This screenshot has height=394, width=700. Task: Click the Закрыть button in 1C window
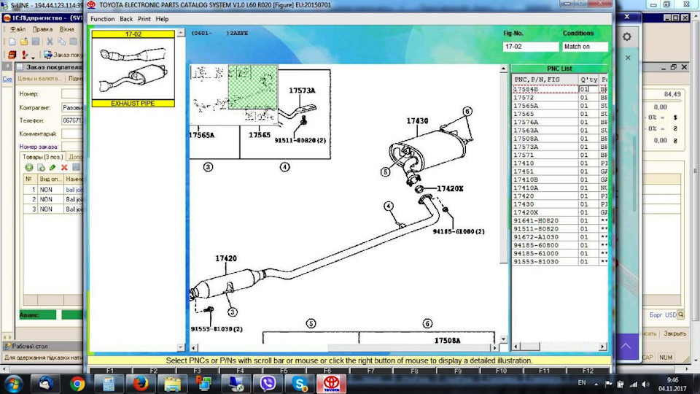click(674, 333)
